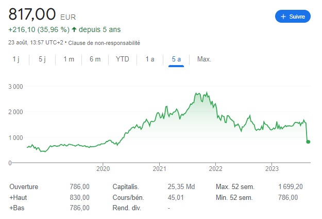Click the green endpoint dot on chart
Screen dimensions: 322x219
coord(309,142)
